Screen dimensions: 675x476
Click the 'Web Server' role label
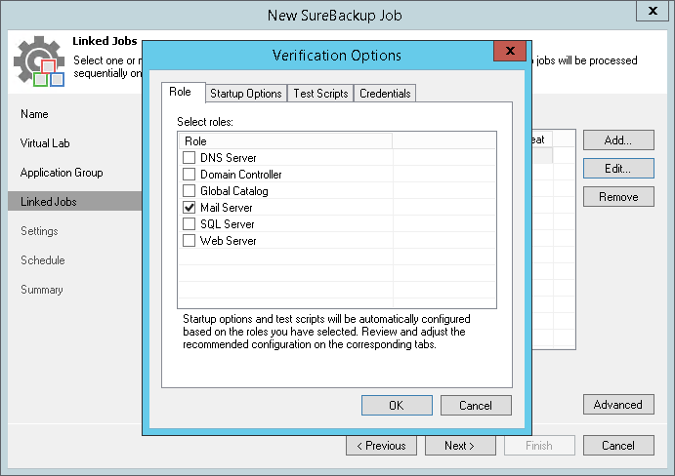(229, 241)
